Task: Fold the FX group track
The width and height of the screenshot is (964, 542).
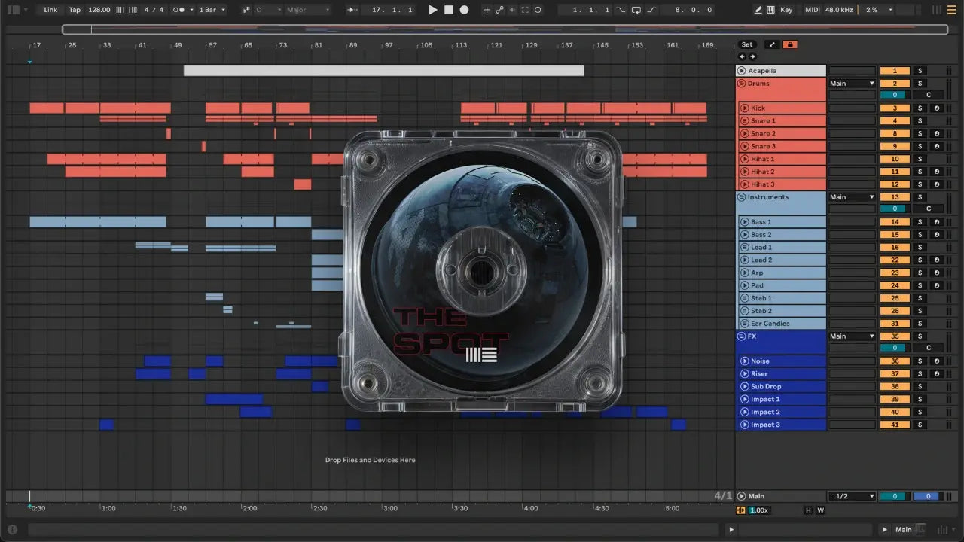Action: coord(742,336)
